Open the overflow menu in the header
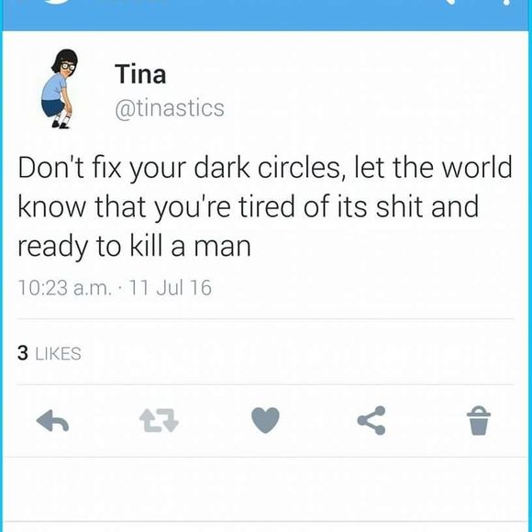 tap(505, 2)
